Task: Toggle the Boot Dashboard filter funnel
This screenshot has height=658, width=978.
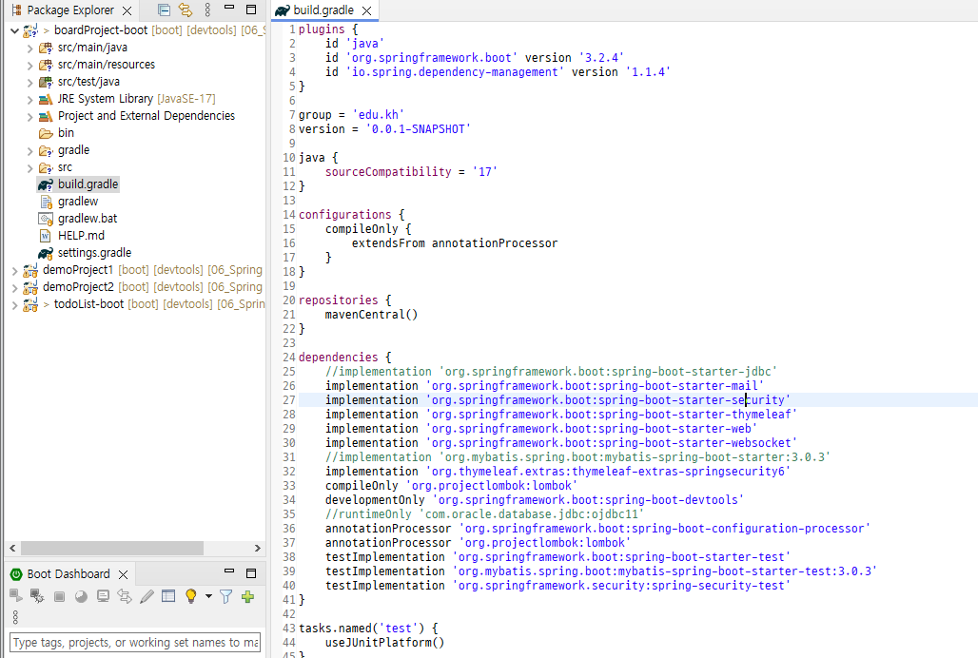Action: pos(225,597)
